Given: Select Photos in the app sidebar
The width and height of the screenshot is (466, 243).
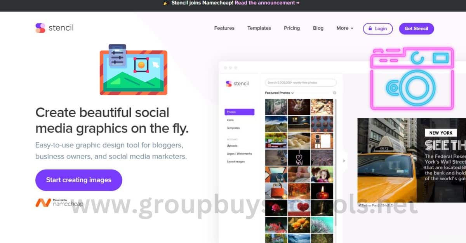Looking at the screenshot, I should (239, 112).
